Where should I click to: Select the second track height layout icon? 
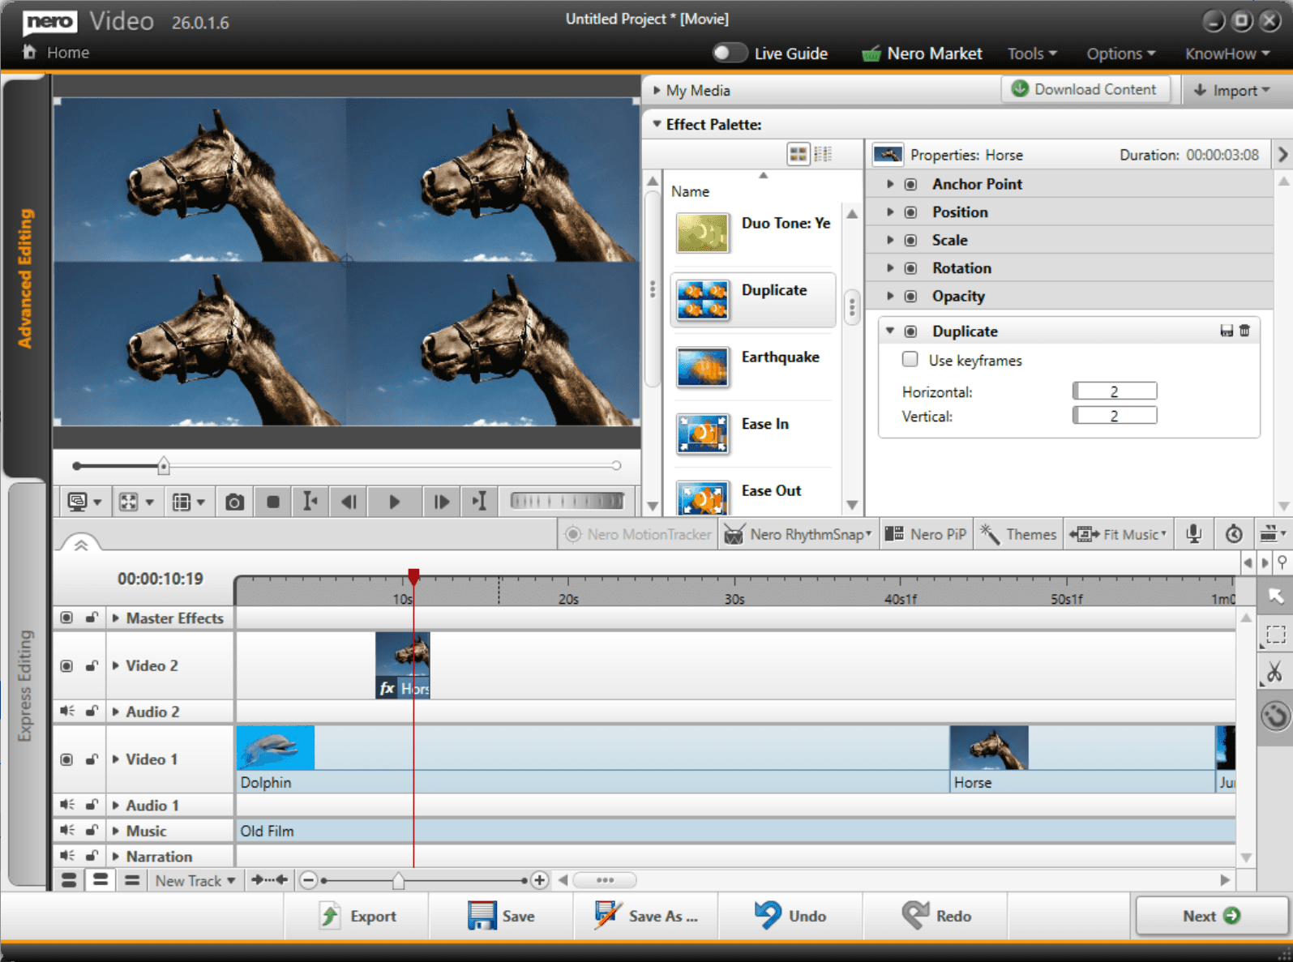click(x=101, y=880)
